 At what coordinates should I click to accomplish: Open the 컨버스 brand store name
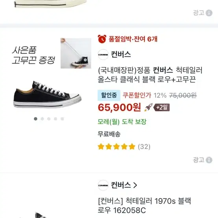tap(121, 185)
